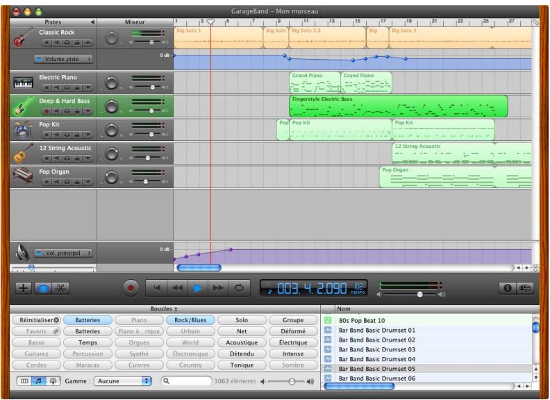Select the Fingerstyle Electric Bass region
This screenshot has height=400, width=550.
pyautogui.click(x=399, y=106)
